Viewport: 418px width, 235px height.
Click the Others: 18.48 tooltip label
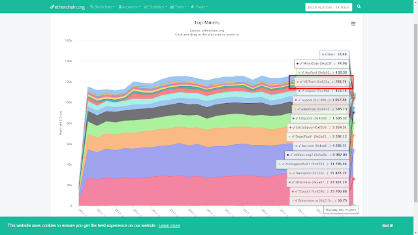[334, 54]
